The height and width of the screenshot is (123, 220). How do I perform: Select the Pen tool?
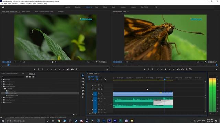point(83,91)
